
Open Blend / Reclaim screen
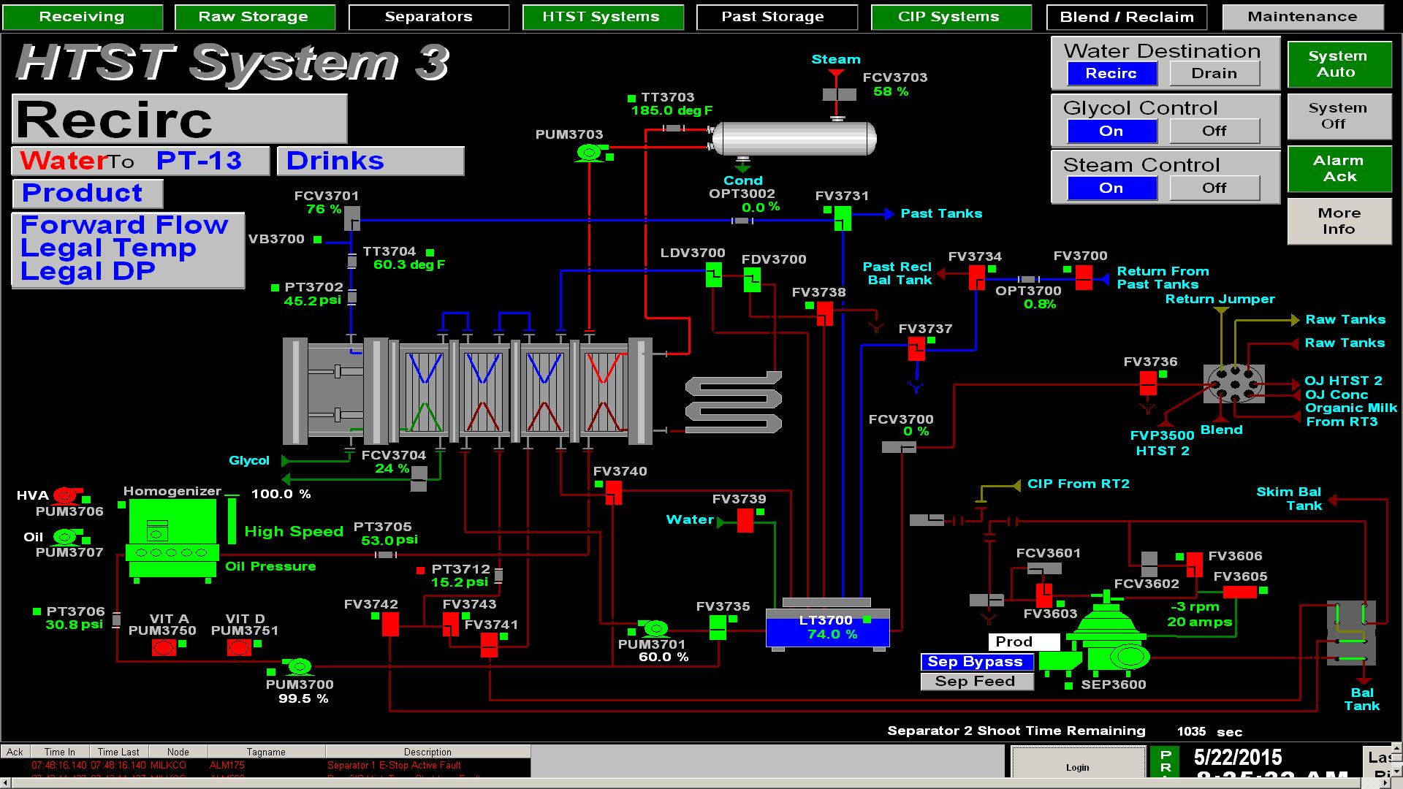click(x=1126, y=17)
